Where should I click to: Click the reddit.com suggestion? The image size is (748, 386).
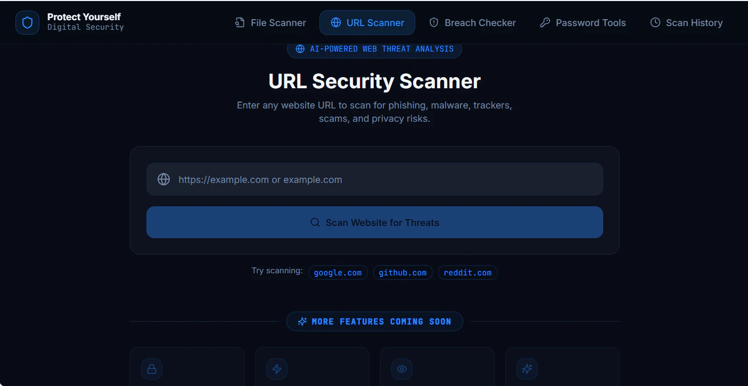coord(467,272)
